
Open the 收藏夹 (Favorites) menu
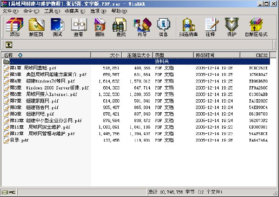point(75,11)
